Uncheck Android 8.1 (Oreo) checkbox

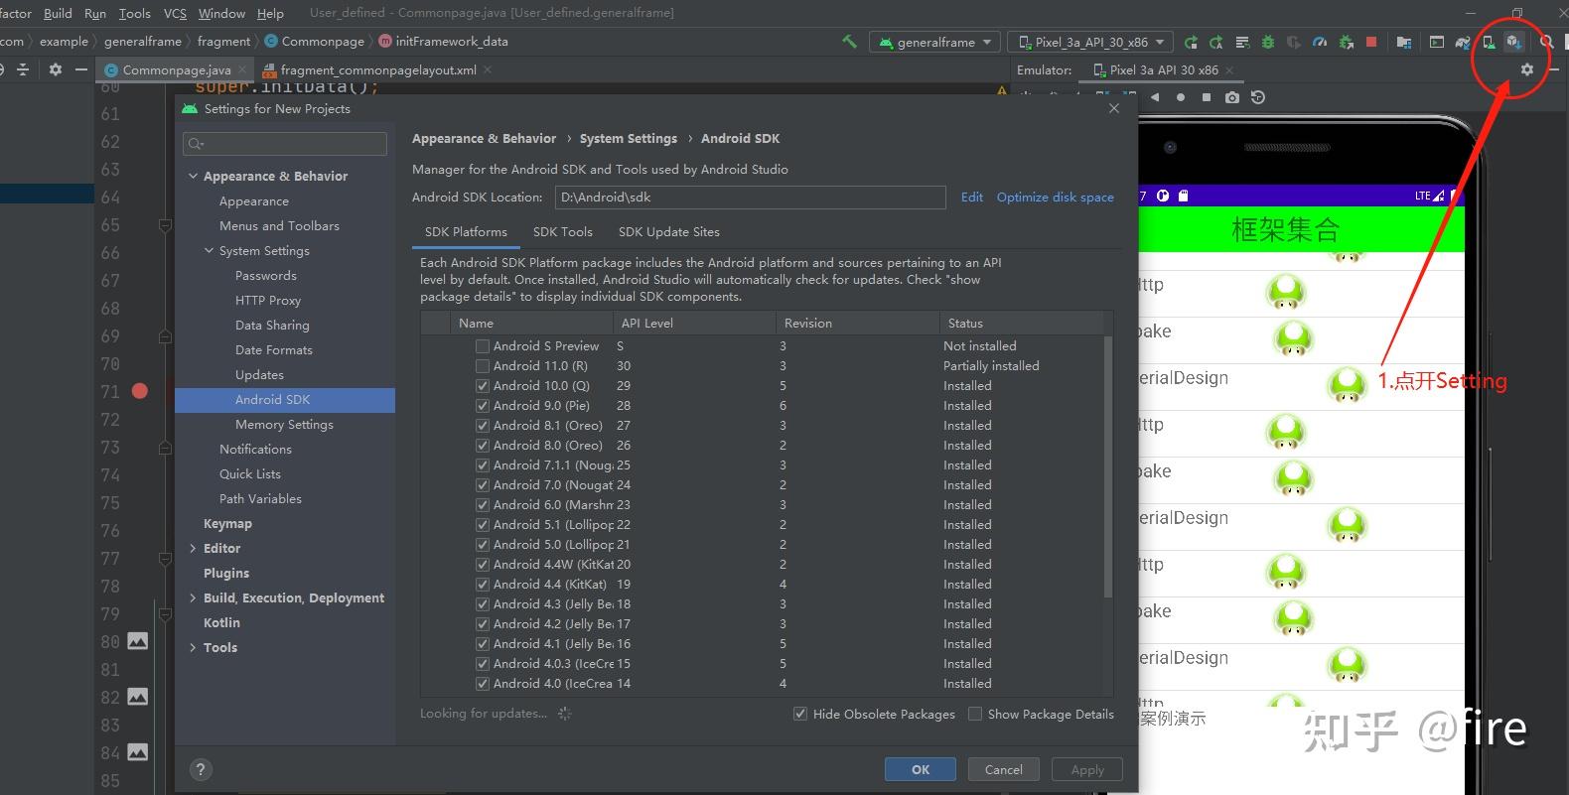coord(483,426)
